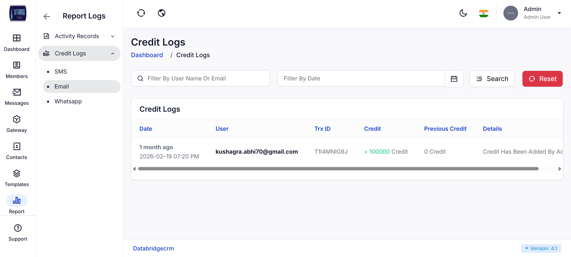The width and height of the screenshot is (571, 257).
Task: Click the Admin avatar picture
Action: point(511,13)
